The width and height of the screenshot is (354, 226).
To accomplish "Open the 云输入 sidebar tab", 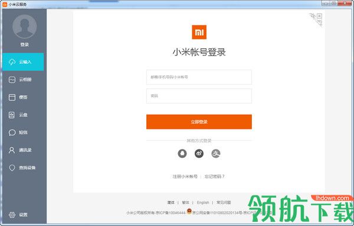I will 23,62.
